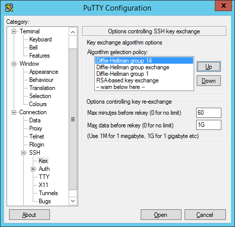The width and height of the screenshot is (235, 227).
Task: Open the Tunnels category
Action: click(x=48, y=193)
